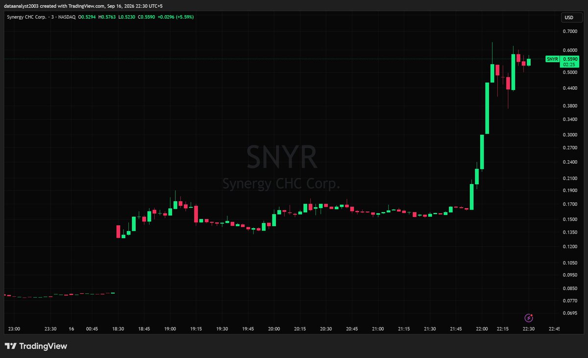Click the 0.0770 price axis label
588x358 pixels.
[x=570, y=300]
